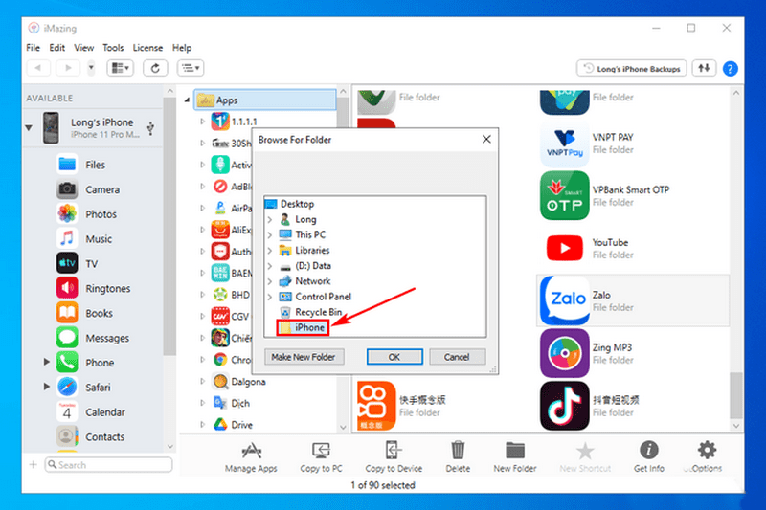Expand the Drive app tree item
Image resolution: width=766 pixels, height=510 pixels.
tap(202, 425)
